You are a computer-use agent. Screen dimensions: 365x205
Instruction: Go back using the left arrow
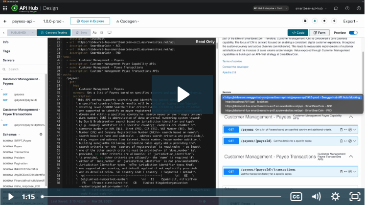click(x=5, y=21)
